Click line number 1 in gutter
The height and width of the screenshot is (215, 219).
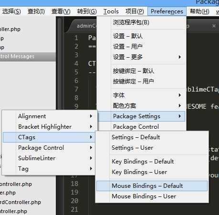[x=76, y=38]
